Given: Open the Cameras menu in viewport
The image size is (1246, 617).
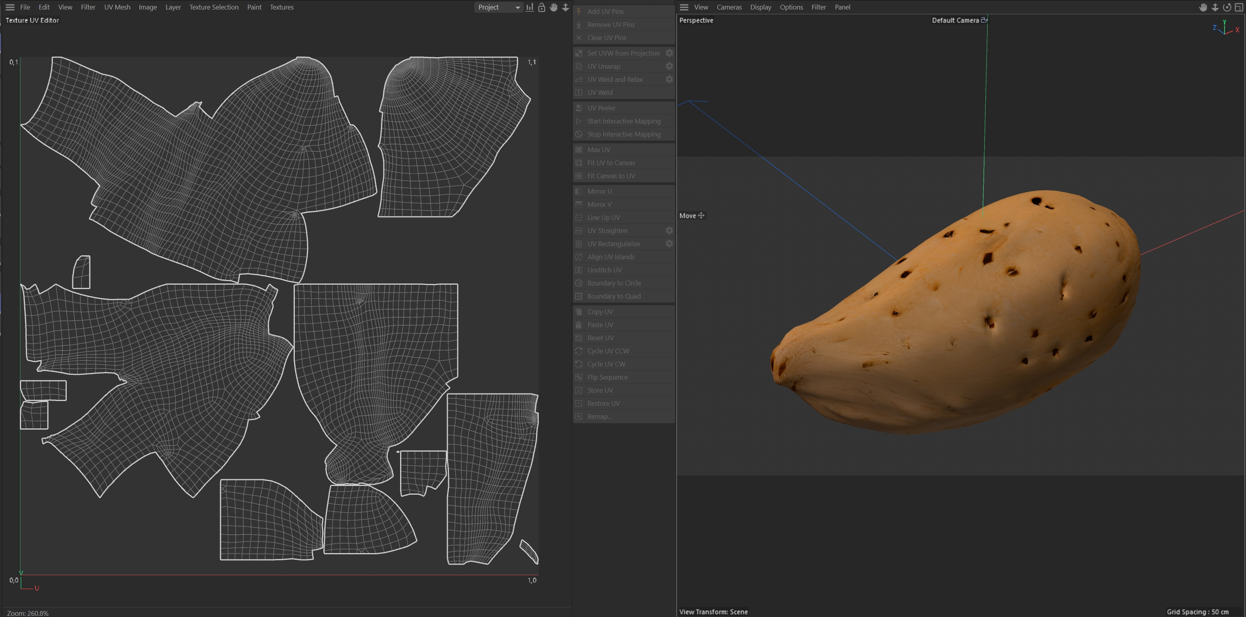Looking at the screenshot, I should pos(729,7).
